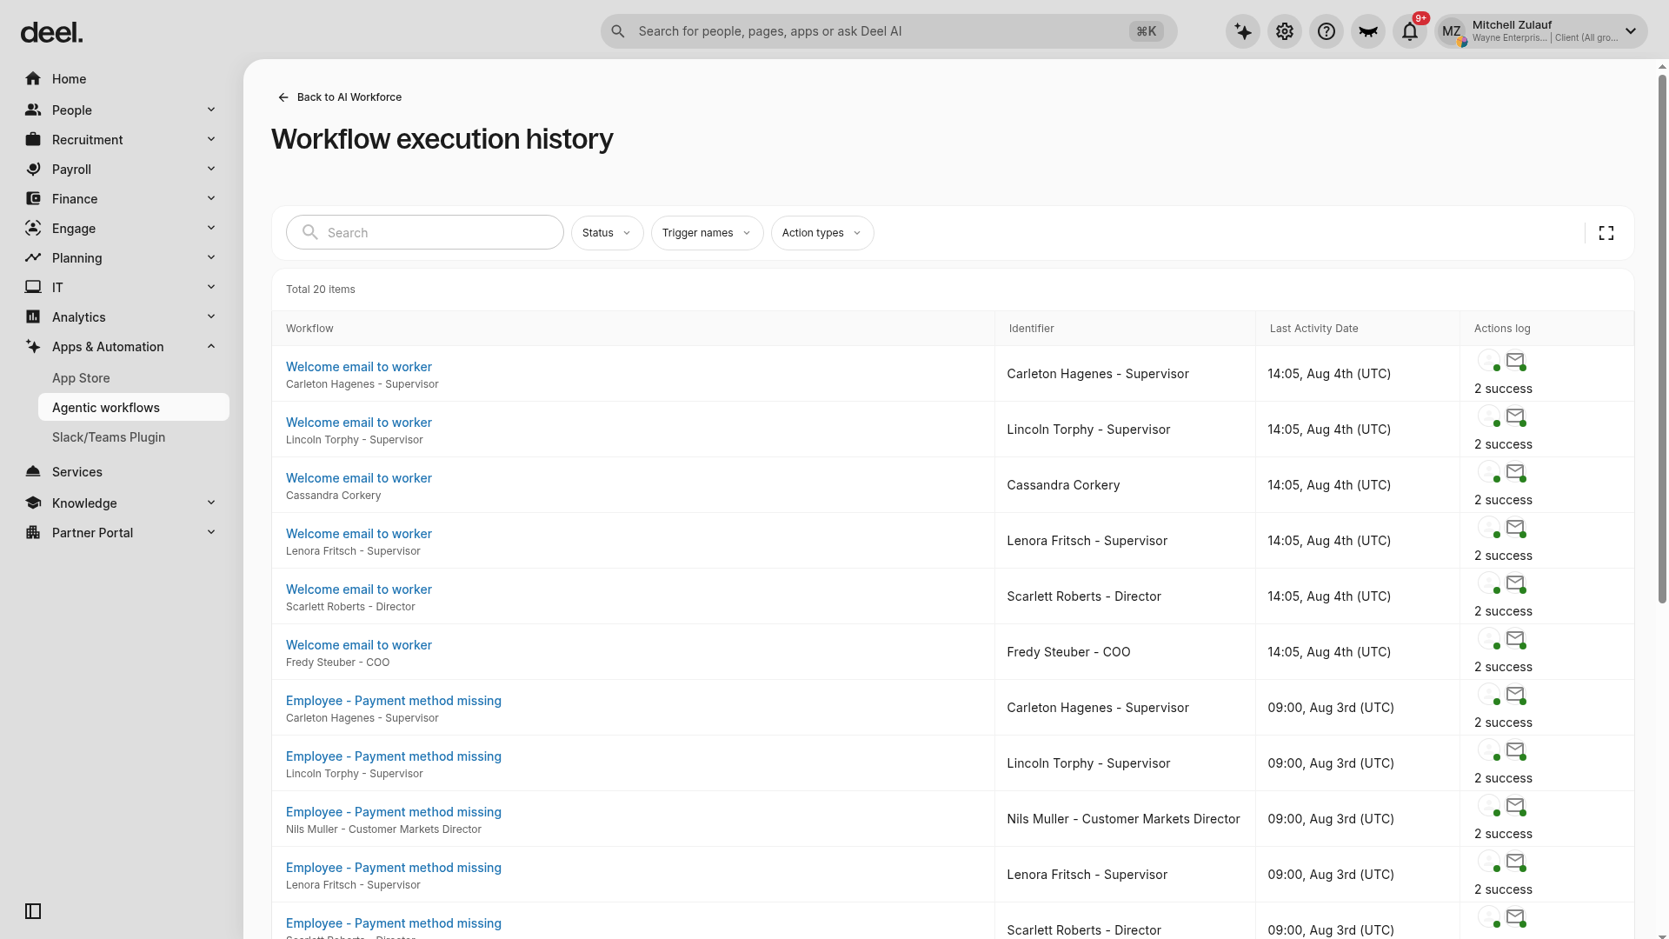The width and height of the screenshot is (1669, 939).
Task: Open account switcher chevron by Mitchell Zulauf
Action: (x=1631, y=31)
